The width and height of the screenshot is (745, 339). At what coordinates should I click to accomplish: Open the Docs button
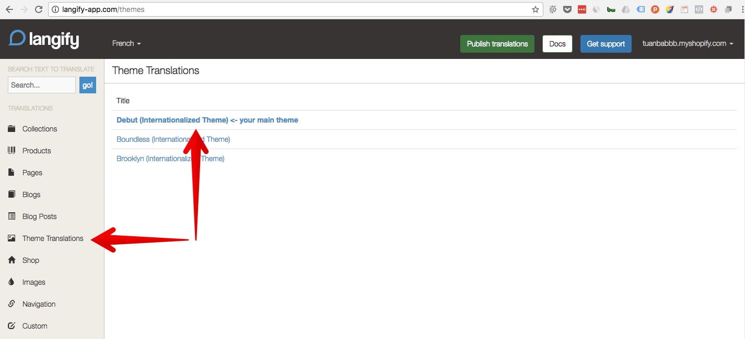coord(557,44)
